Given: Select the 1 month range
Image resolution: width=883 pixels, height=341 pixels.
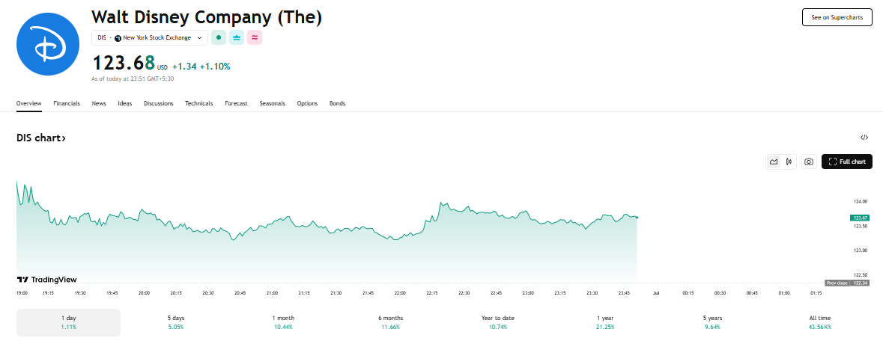Looking at the screenshot, I should click(282, 322).
